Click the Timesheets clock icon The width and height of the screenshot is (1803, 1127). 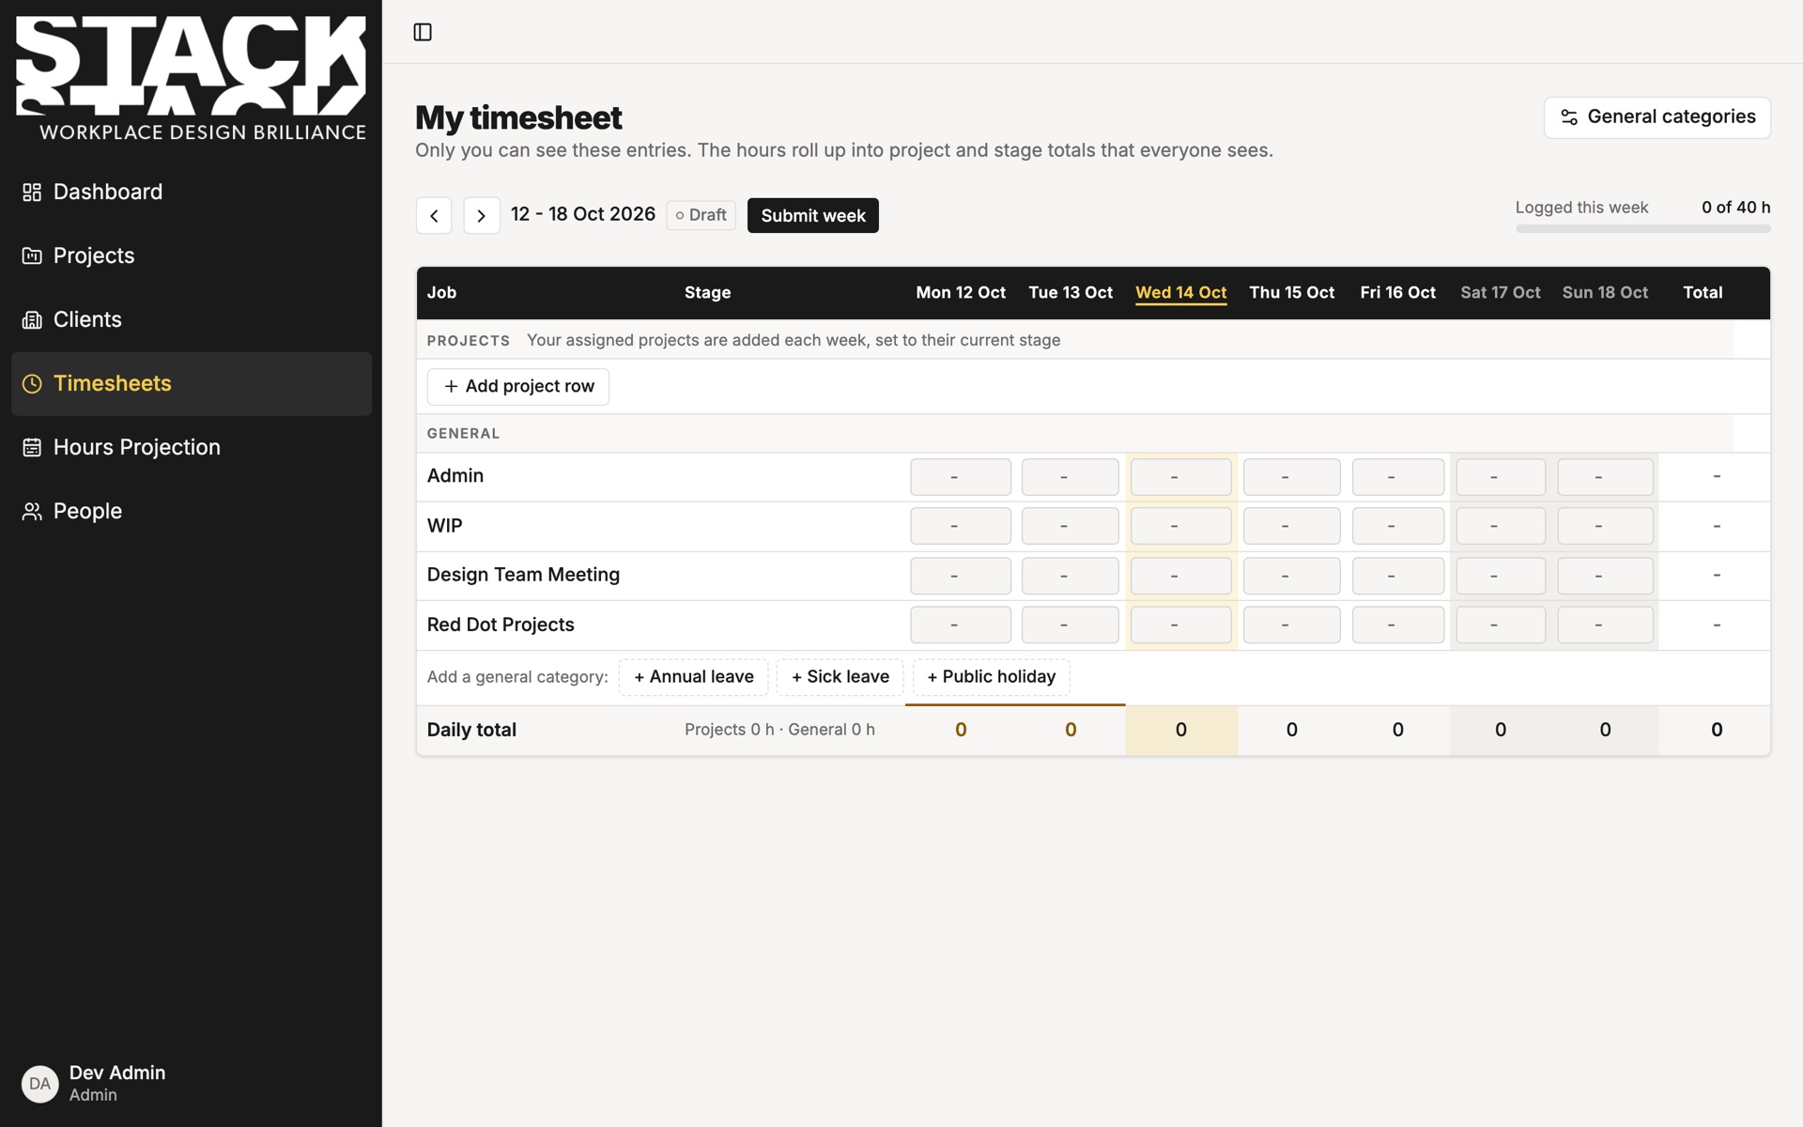pos(32,383)
